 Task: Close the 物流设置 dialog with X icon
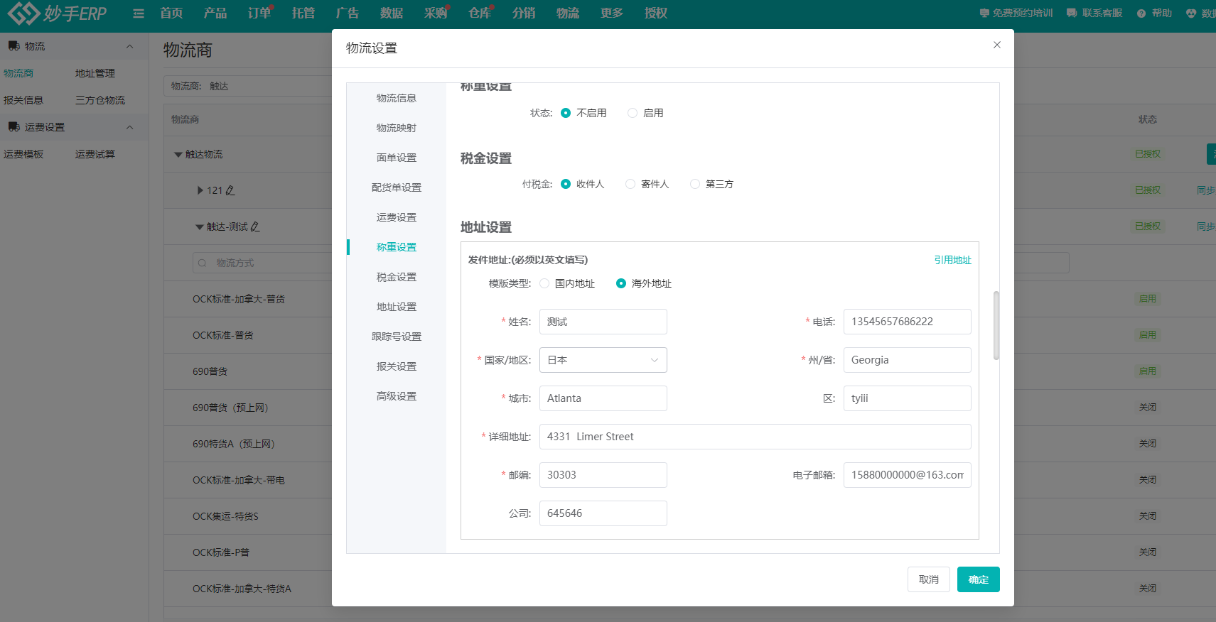[x=997, y=45]
